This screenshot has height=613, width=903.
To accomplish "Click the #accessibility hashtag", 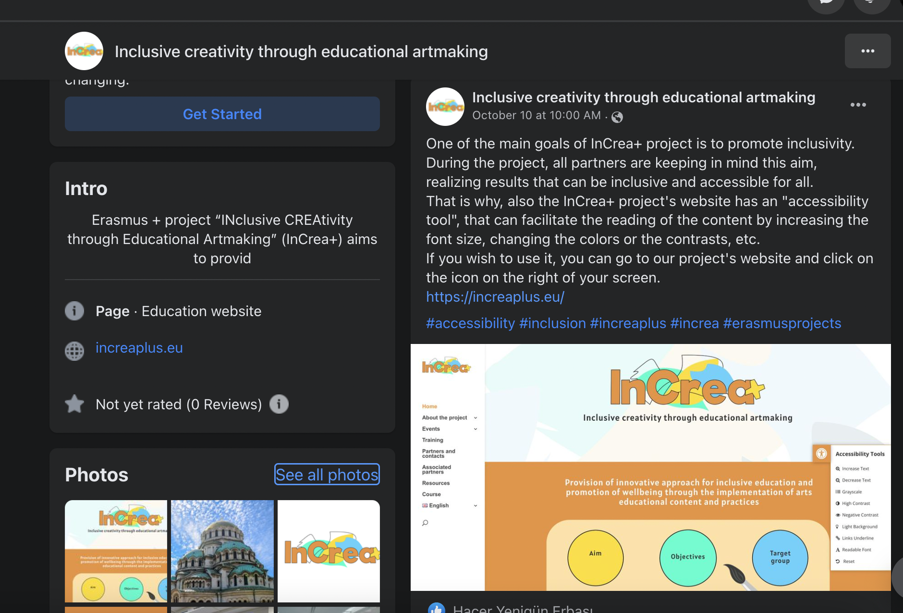I will coord(470,323).
